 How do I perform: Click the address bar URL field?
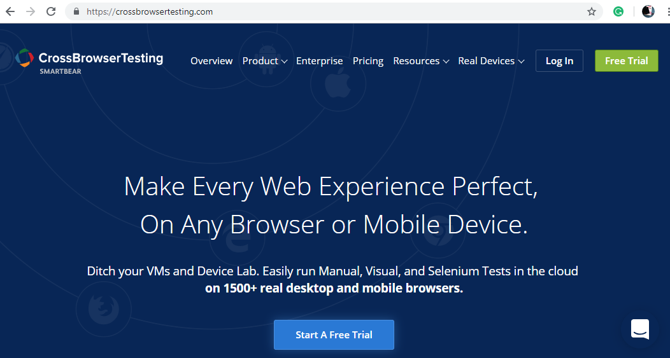click(333, 11)
